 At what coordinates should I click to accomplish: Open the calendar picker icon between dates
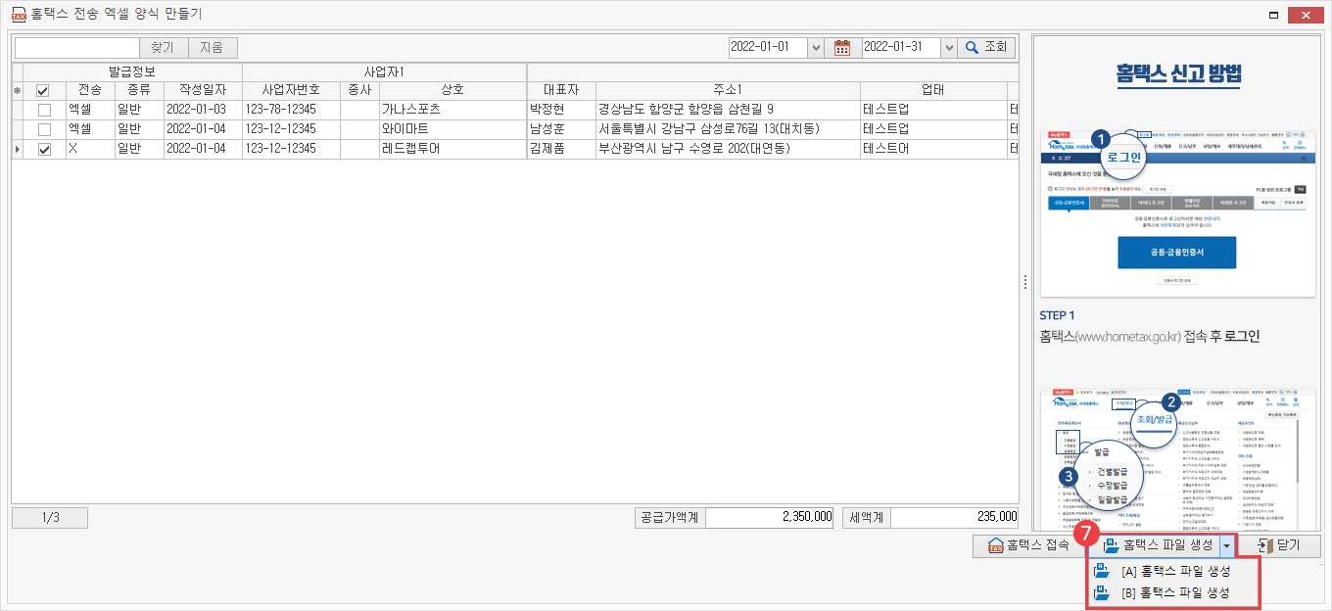click(x=842, y=47)
